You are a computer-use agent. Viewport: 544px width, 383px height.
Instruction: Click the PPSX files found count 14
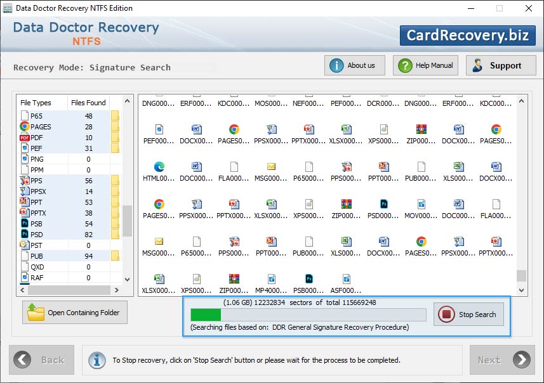(x=88, y=191)
